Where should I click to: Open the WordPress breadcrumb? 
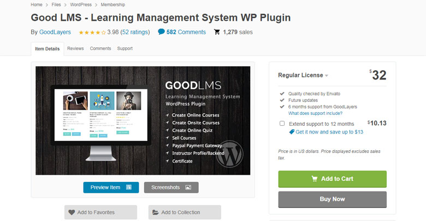coord(81,4)
